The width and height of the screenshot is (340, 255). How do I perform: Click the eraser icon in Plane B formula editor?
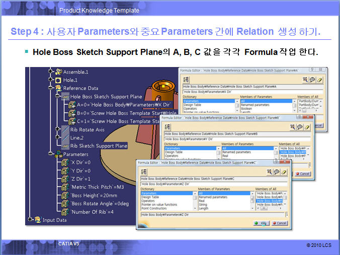click(308, 126)
